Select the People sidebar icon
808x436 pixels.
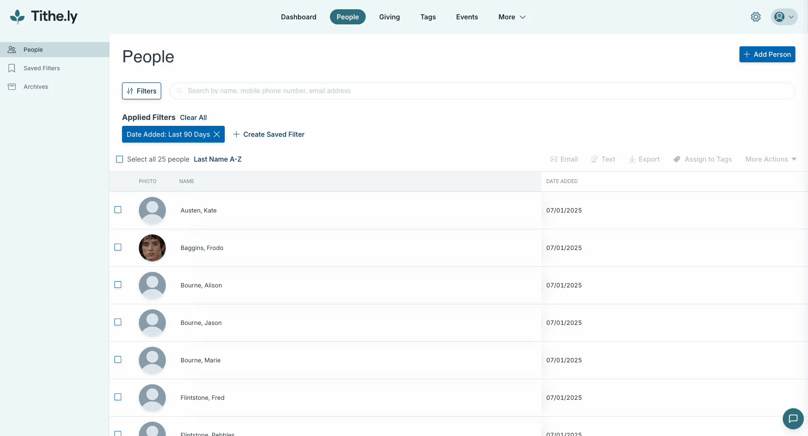point(12,49)
